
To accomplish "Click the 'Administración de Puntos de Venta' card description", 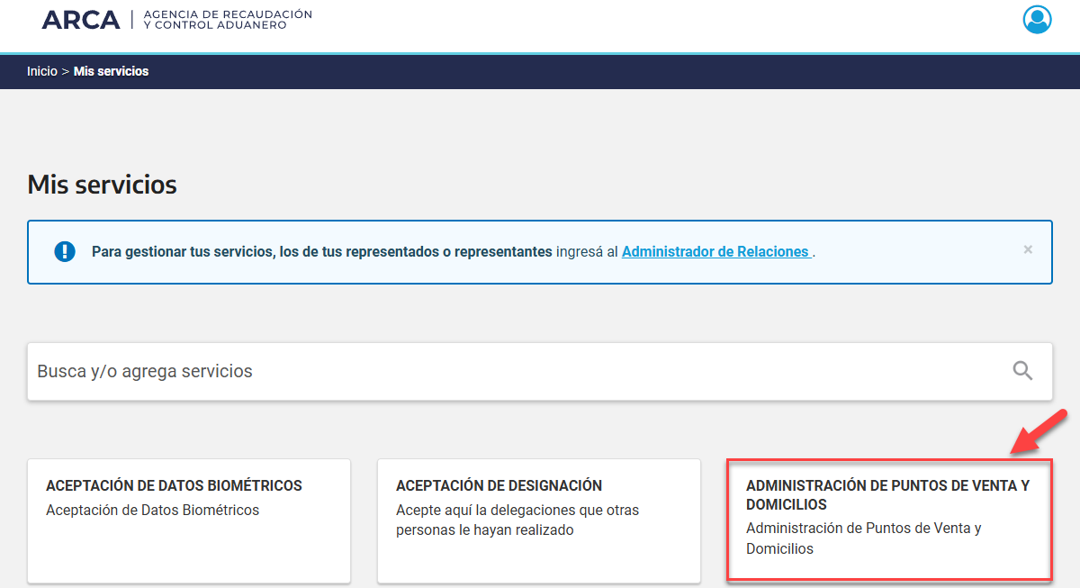I will 863,538.
